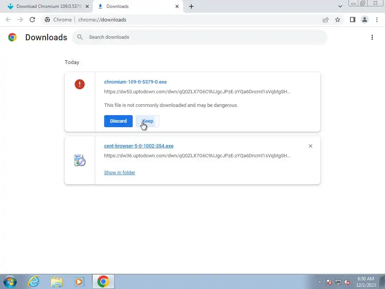Viewport: 385px width, 289px height.
Task: Select the Downloads tab
Action: [138, 6]
